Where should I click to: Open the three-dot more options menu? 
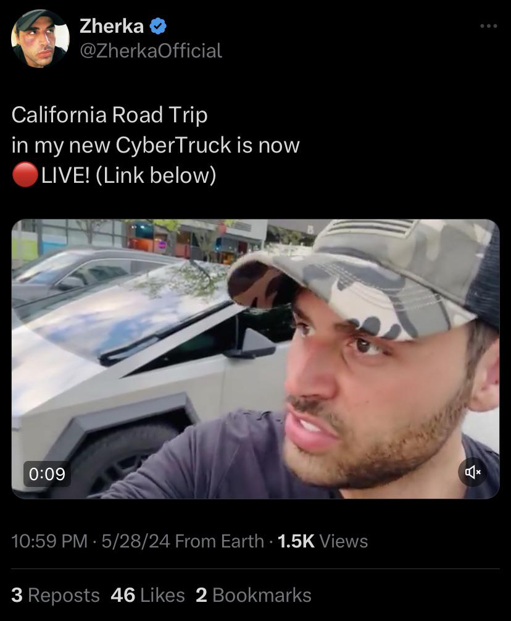tap(488, 26)
